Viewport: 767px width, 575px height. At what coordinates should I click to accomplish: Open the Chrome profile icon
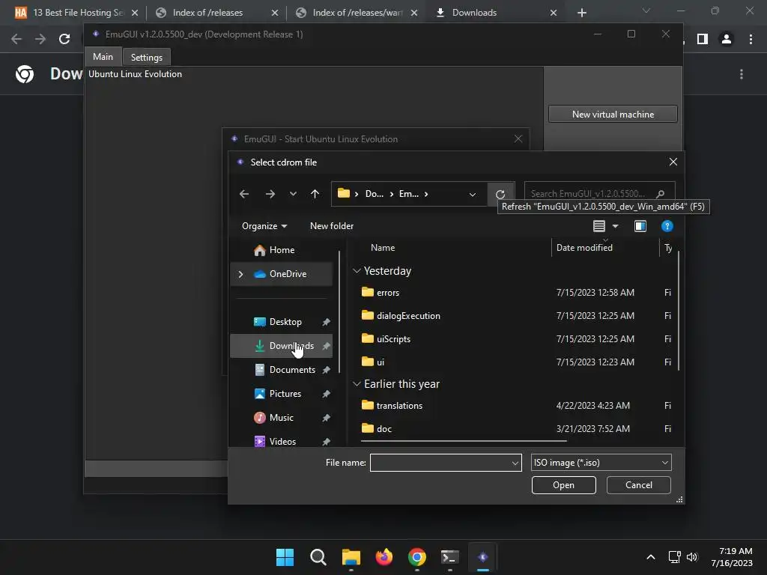(727, 39)
